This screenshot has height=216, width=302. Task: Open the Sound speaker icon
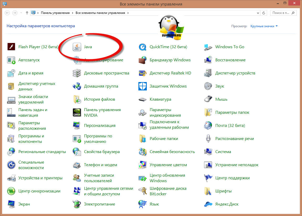pos(208,86)
